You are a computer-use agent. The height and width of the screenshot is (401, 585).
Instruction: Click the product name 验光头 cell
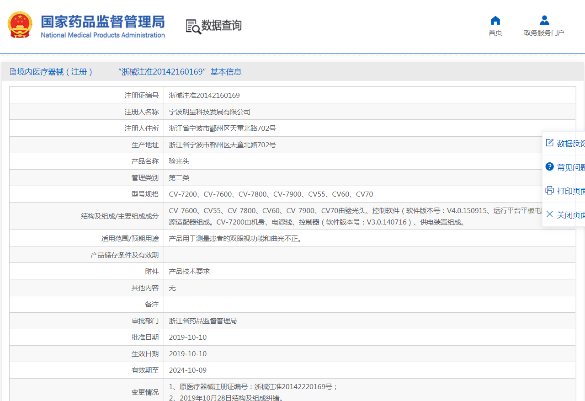click(x=179, y=161)
